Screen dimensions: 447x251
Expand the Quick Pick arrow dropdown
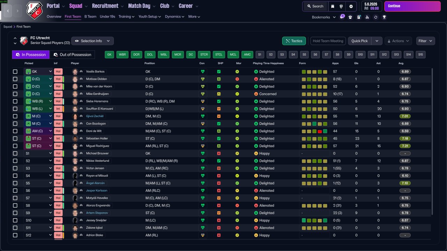pyautogui.click(x=377, y=41)
